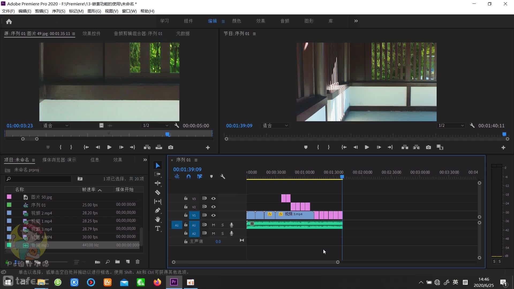Toggle snap in timeline
The height and width of the screenshot is (289, 514).
pyautogui.click(x=188, y=177)
